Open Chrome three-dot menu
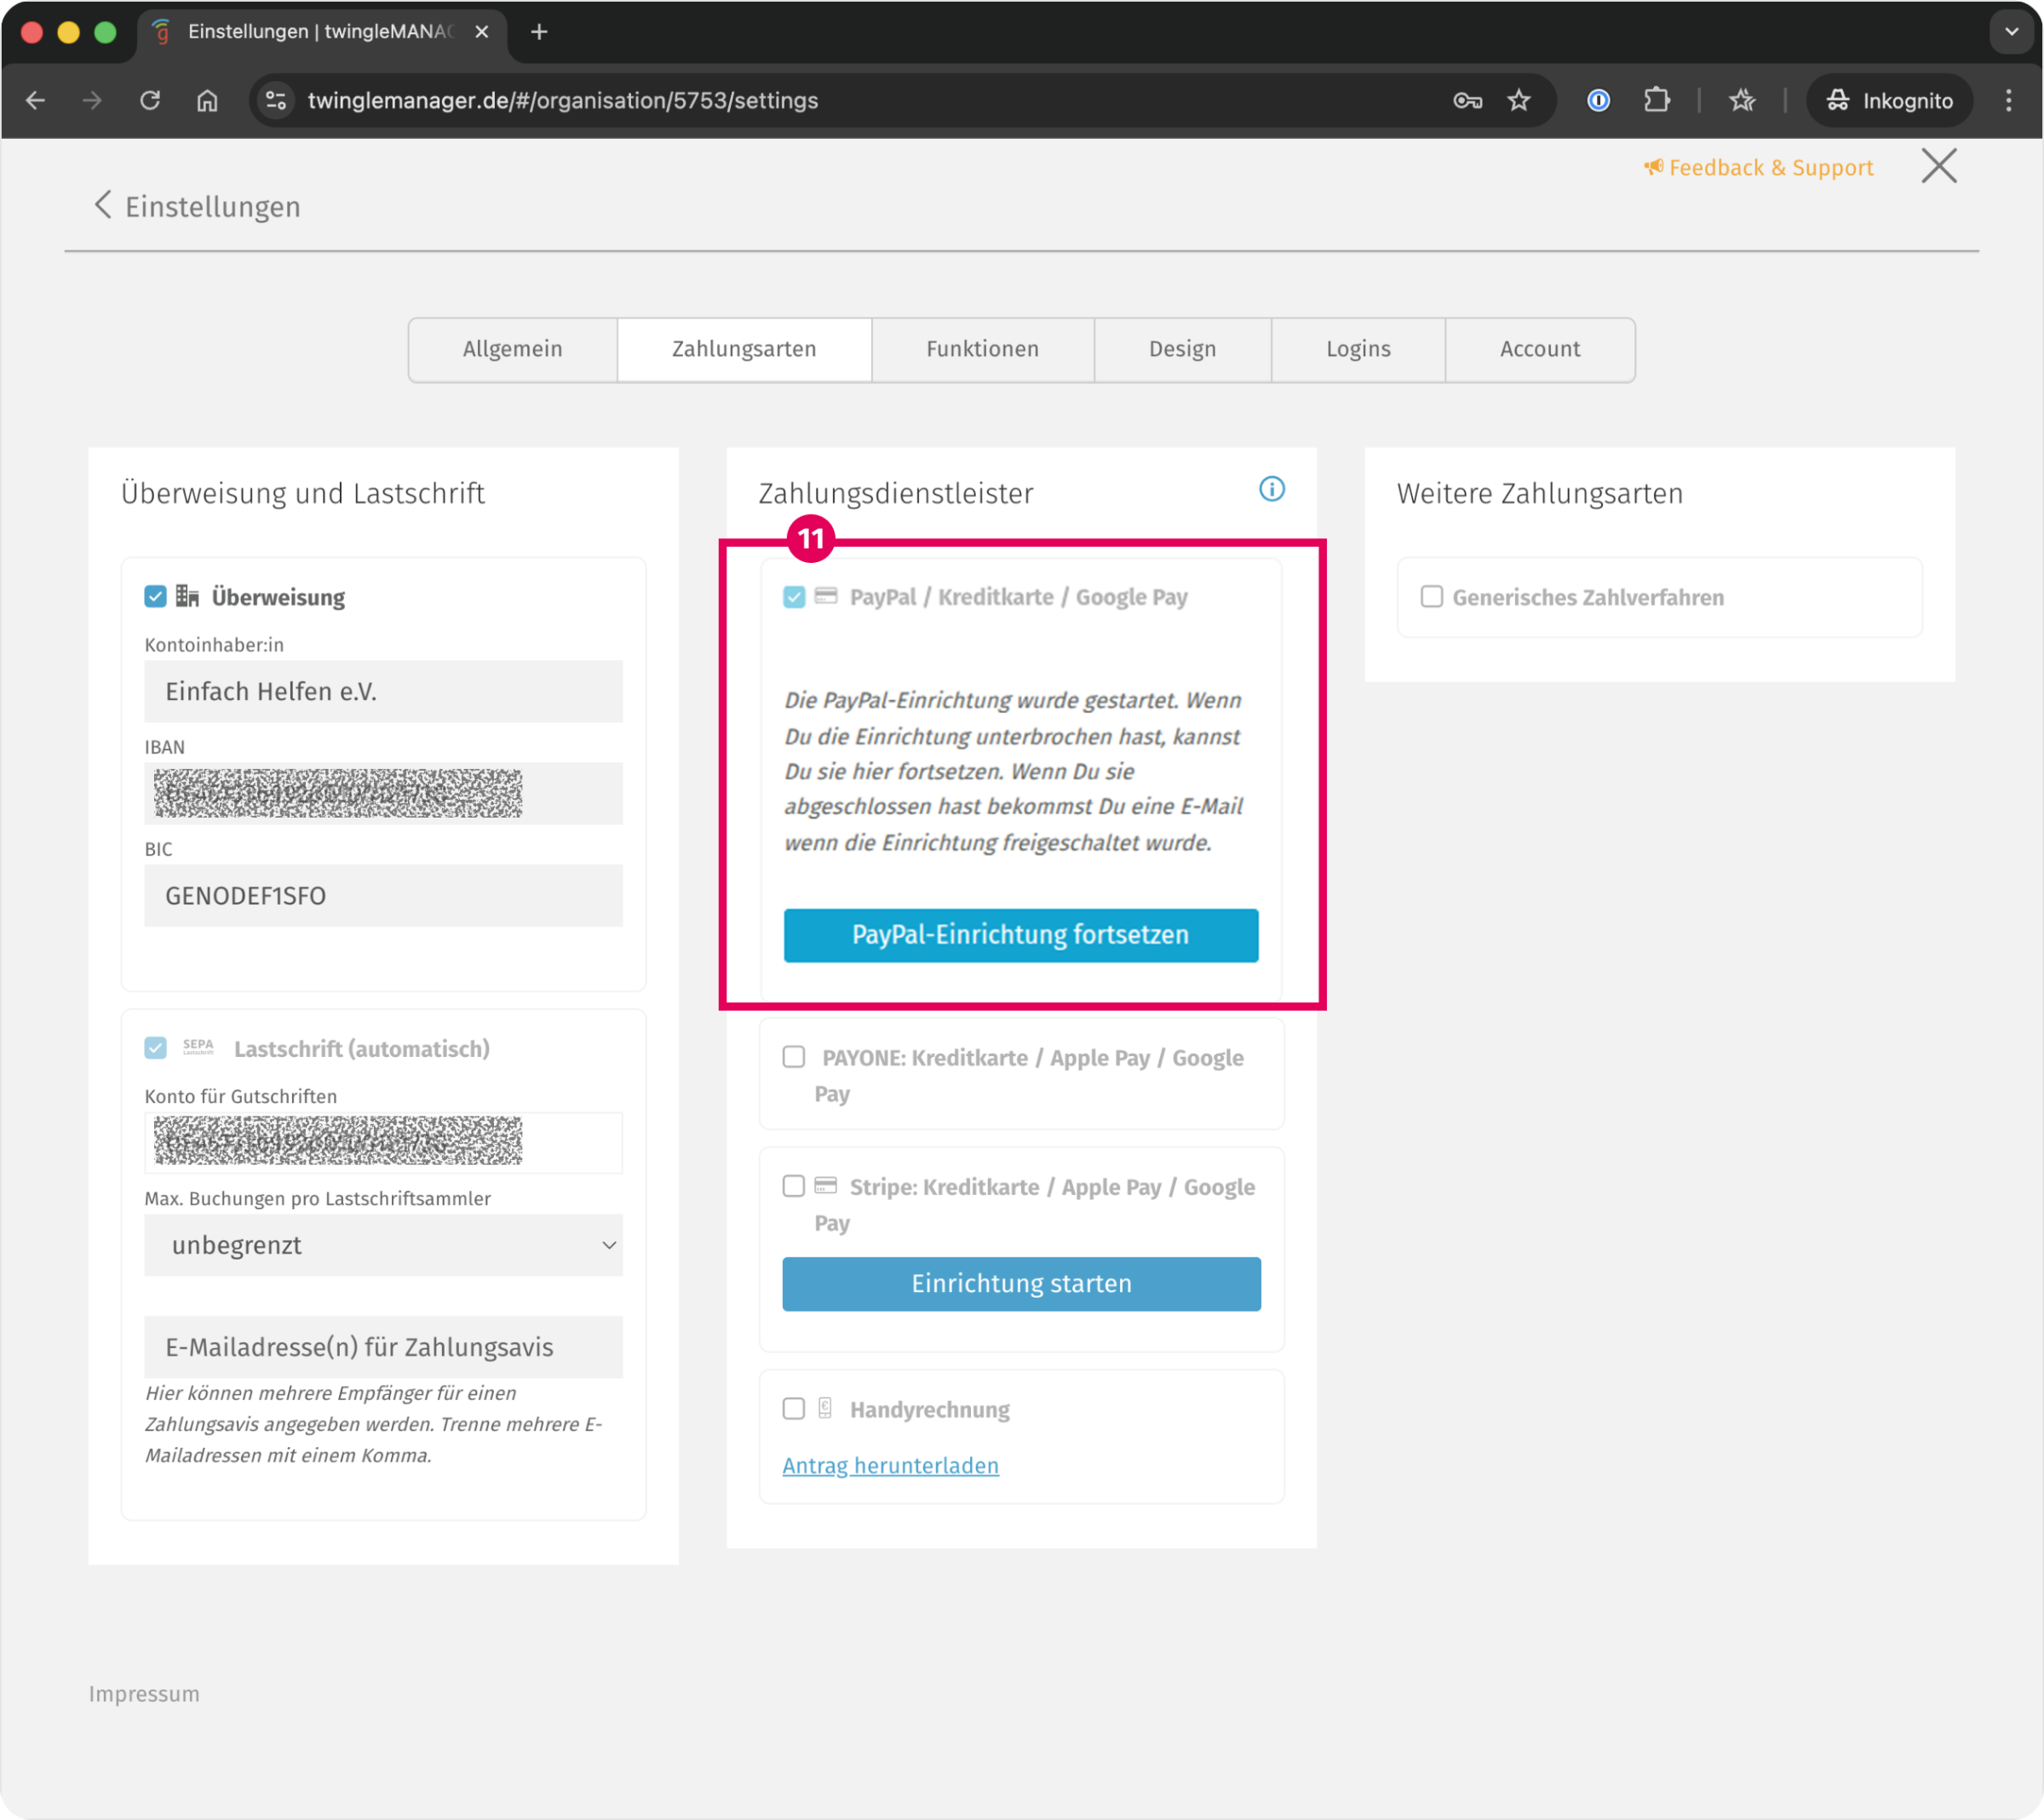 click(2008, 100)
